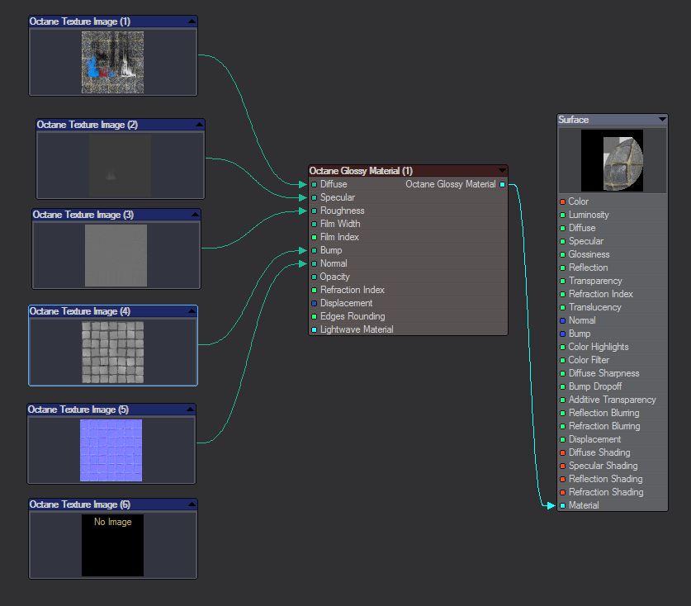Viewport: 691px width, 606px height.
Task: Click the Normal input socket on Octane Glossy Material
Action: click(315, 264)
